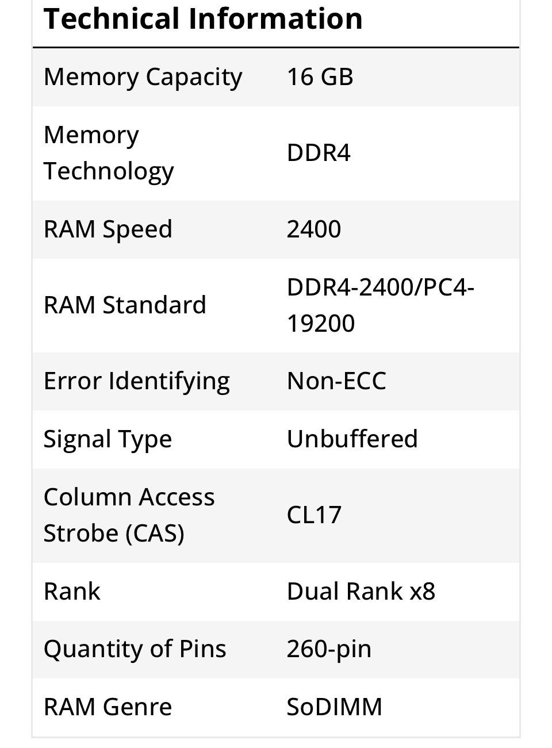The image size is (552, 748).
Task: Click the Technical Information heading
Action: (203, 18)
